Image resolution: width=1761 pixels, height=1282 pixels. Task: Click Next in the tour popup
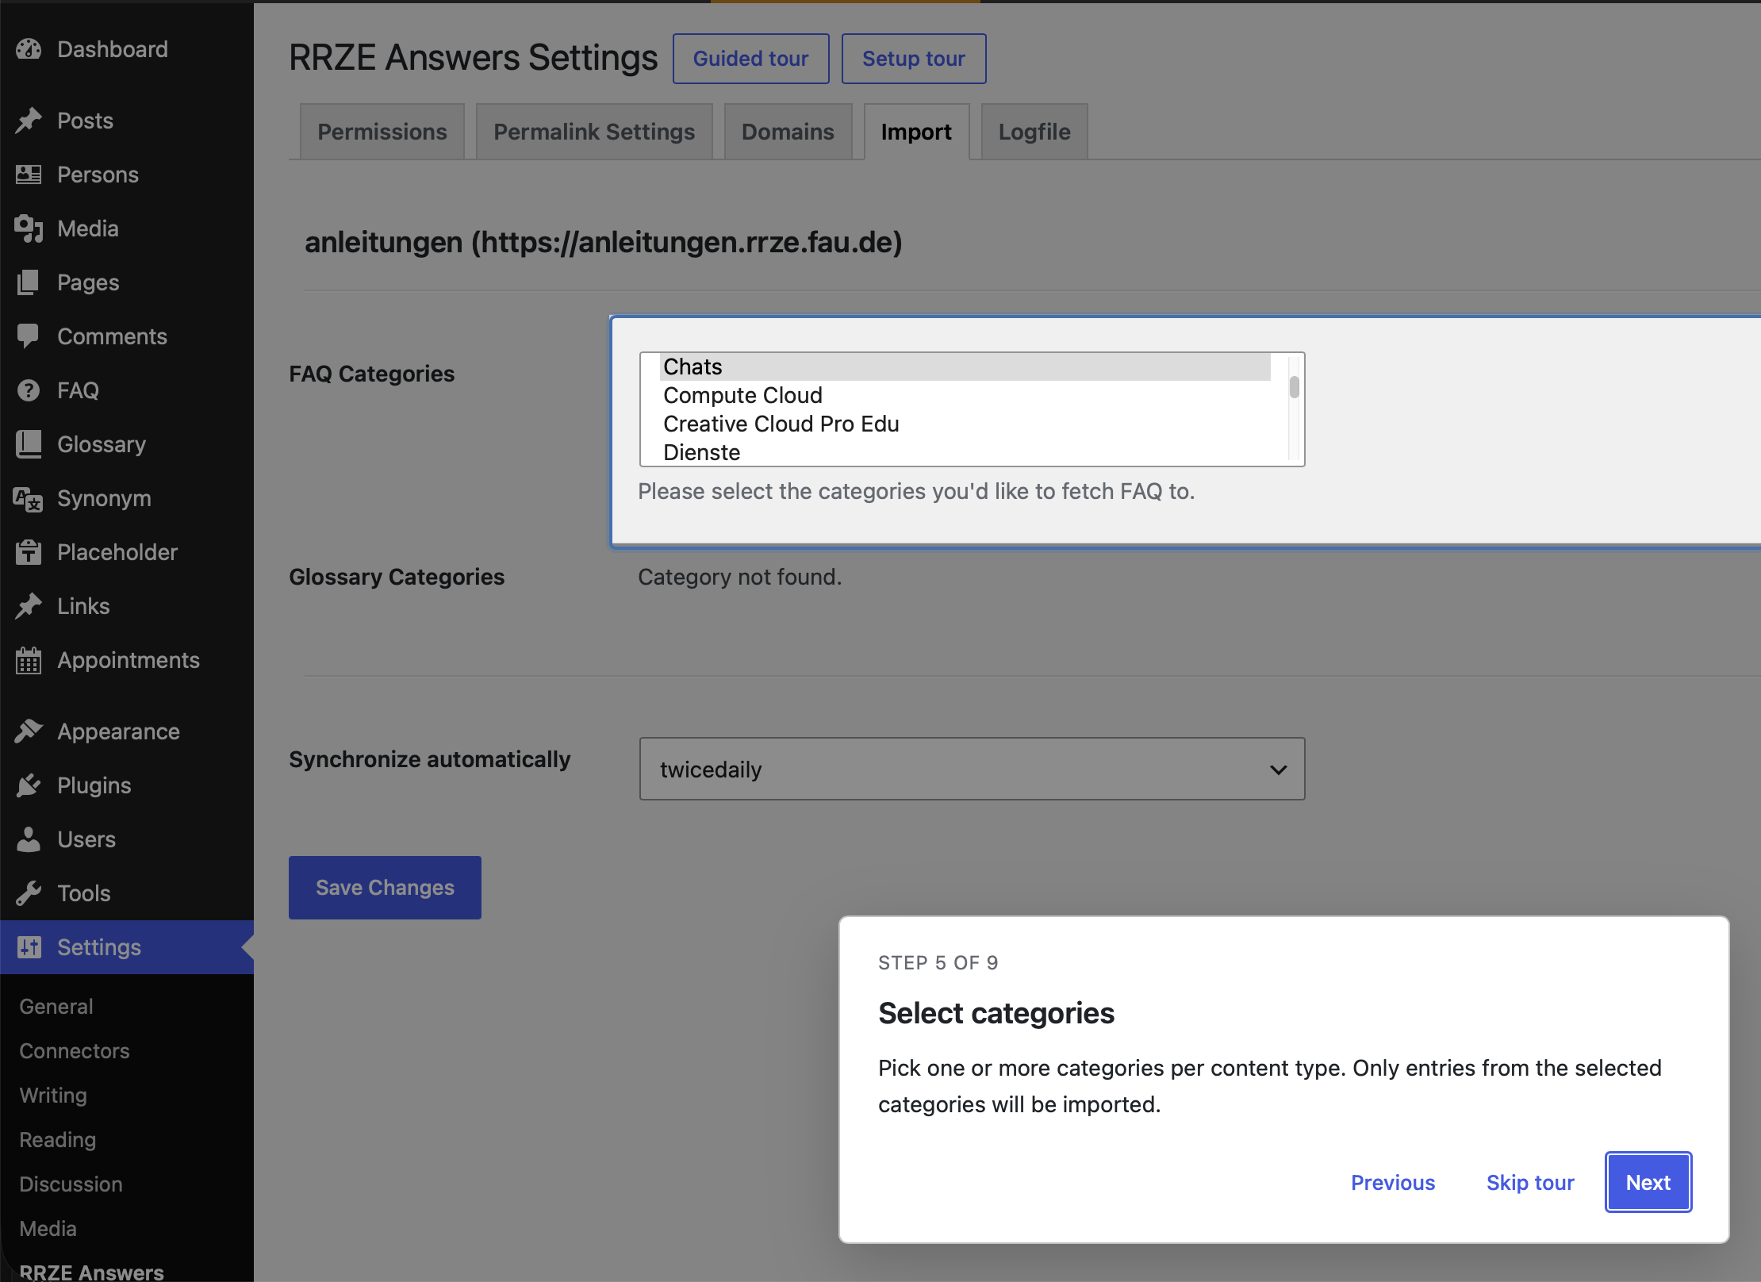pyautogui.click(x=1648, y=1182)
